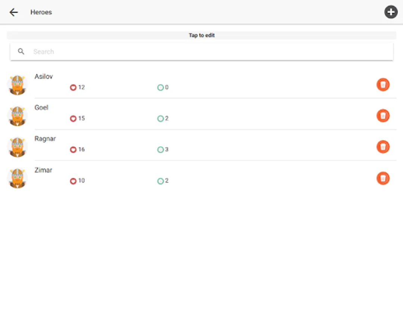Click Zimar's viking avatar
This screenshot has width=403, height=336.
click(18, 178)
